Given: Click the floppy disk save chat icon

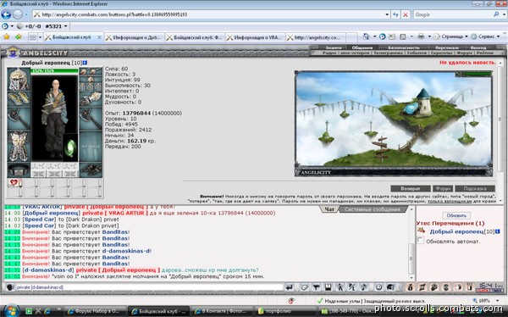Looking at the screenshot, I should coord(328,287).
